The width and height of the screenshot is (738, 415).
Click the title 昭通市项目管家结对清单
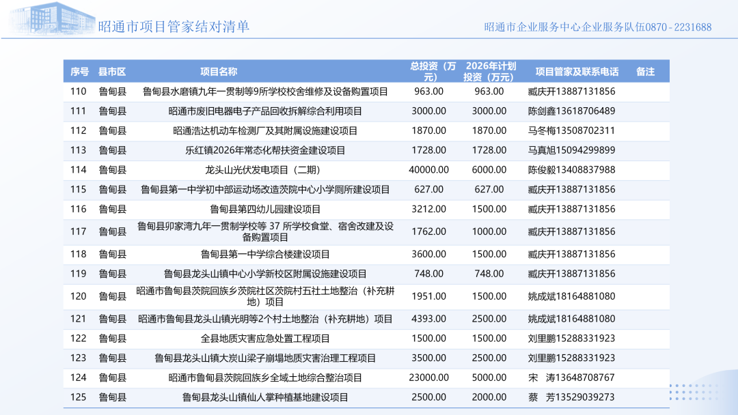[x=174, y=27]
